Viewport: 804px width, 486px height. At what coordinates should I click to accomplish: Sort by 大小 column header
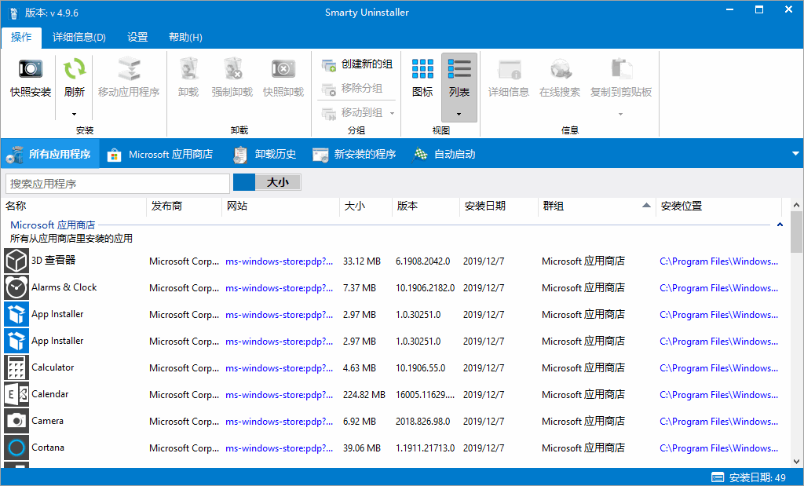(366, 206)
